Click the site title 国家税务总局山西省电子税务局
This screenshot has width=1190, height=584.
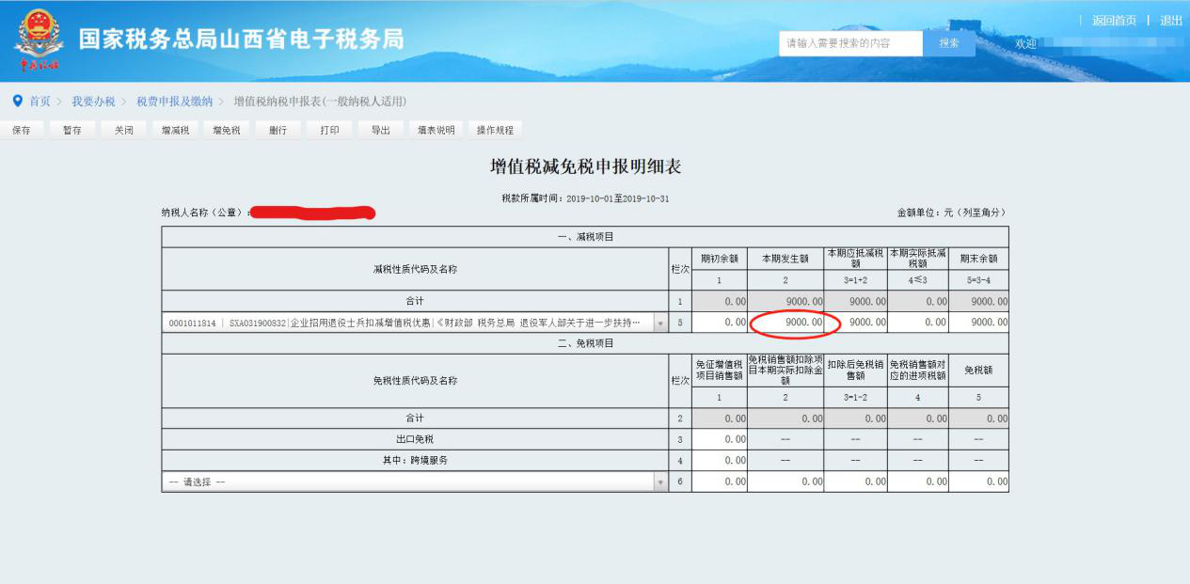point(242,39)
